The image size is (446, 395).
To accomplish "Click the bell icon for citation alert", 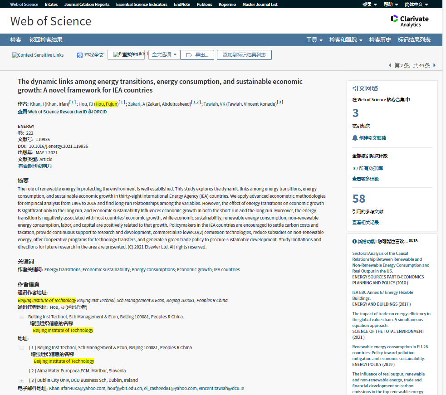I will [x=355, y=138].
